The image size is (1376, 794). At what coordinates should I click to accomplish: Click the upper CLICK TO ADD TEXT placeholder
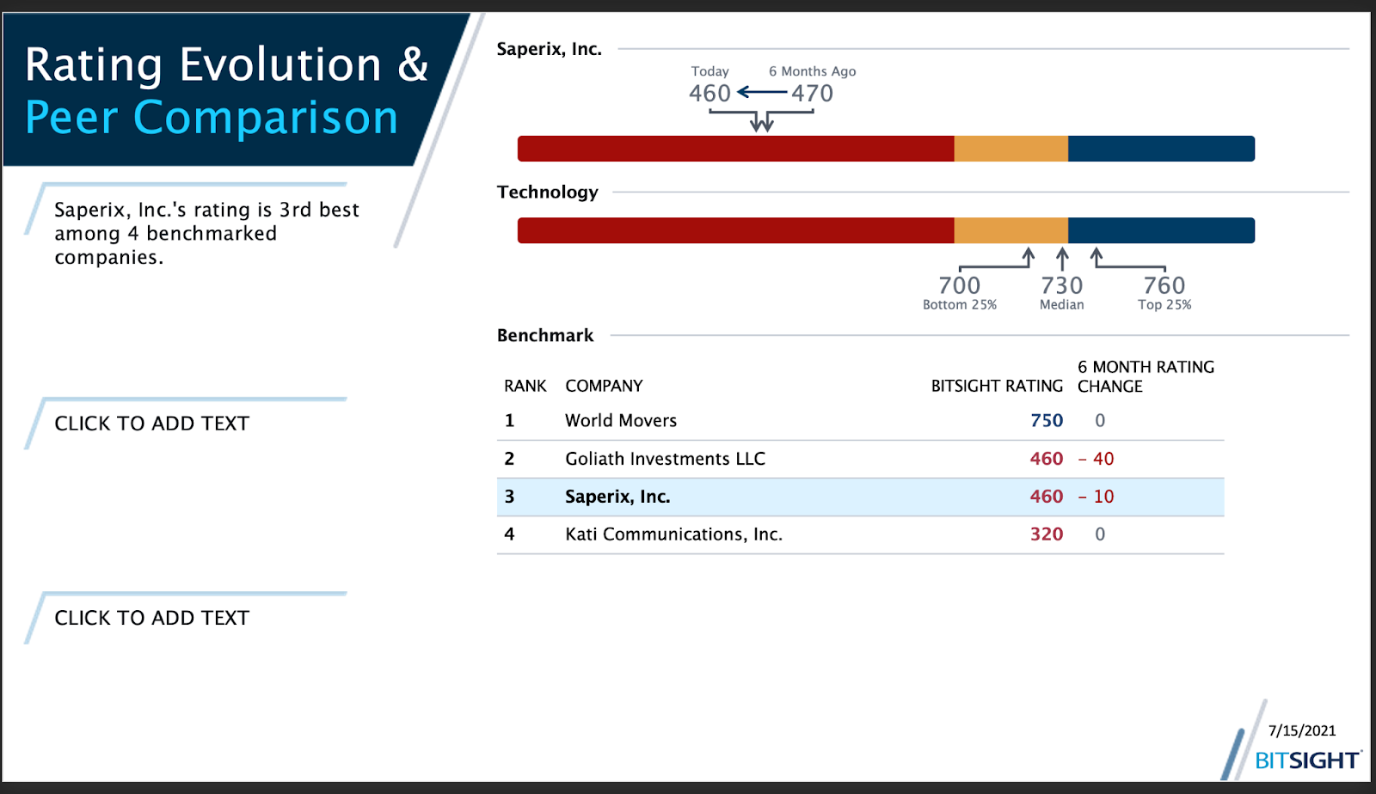point(152,423)
